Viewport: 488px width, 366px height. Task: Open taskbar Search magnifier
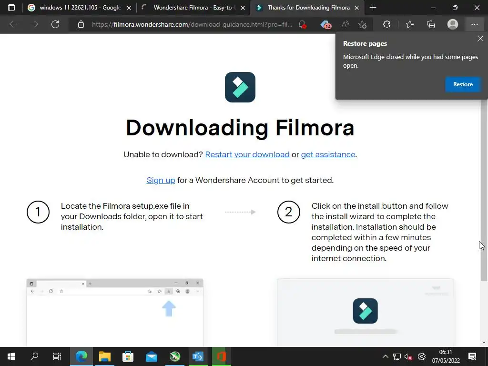coord(34,356)
